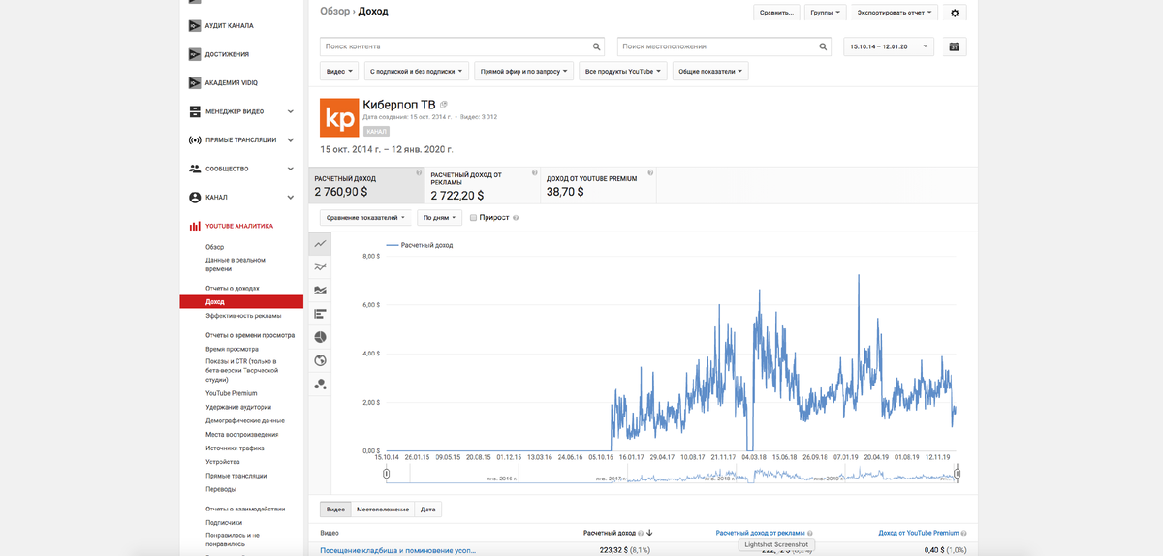Open Источники трафика report
Screen dimensions: 1163x556
235,448
